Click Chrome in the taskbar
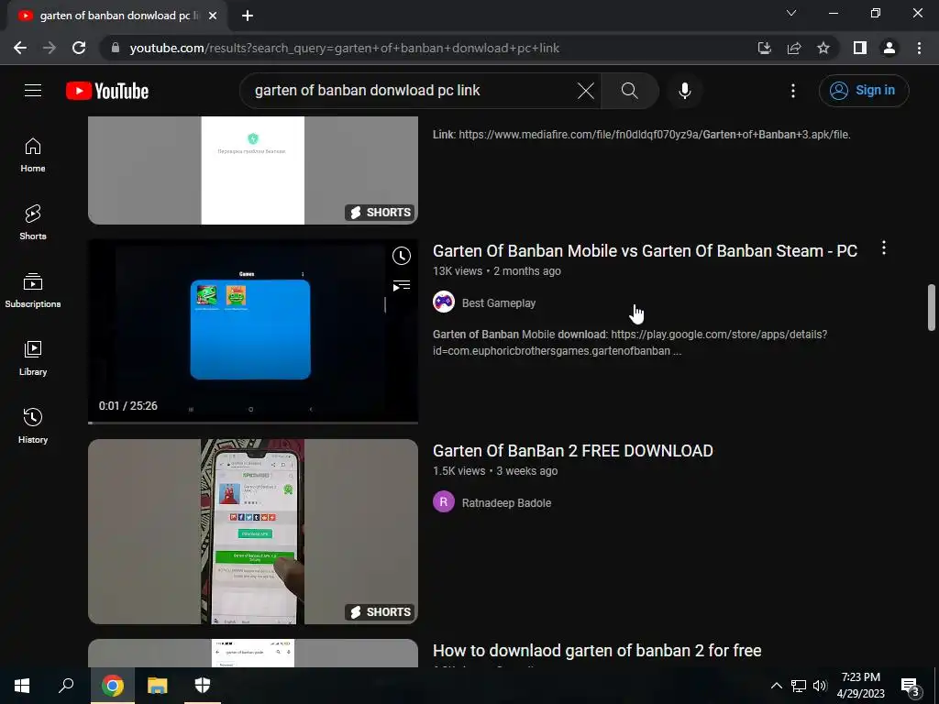The width and height of the screenshot is (939, 704). [113, 686]
